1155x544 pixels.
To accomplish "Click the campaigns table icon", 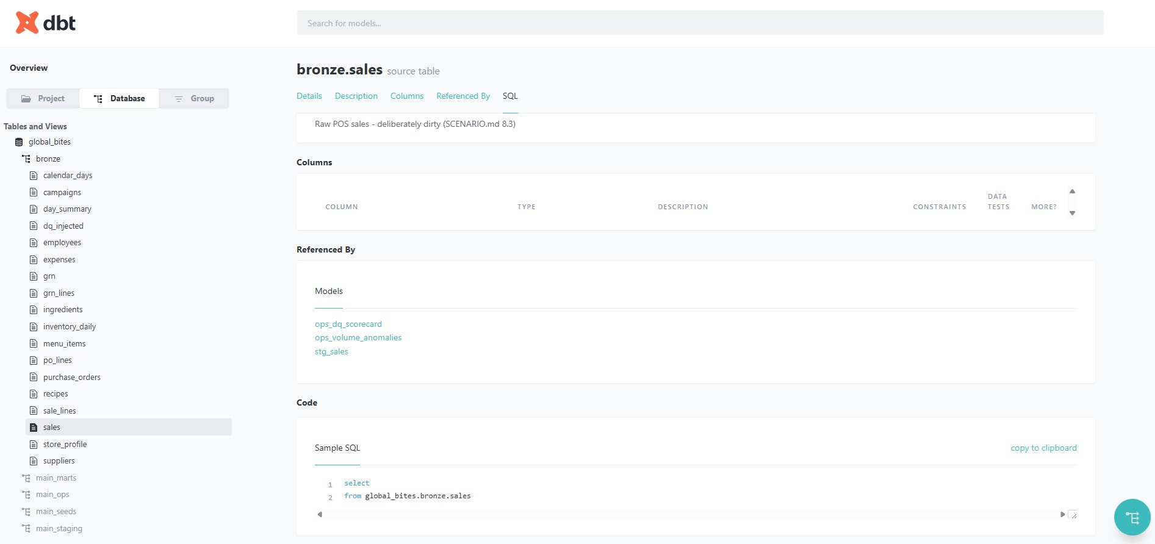I will tap(34, 192).
